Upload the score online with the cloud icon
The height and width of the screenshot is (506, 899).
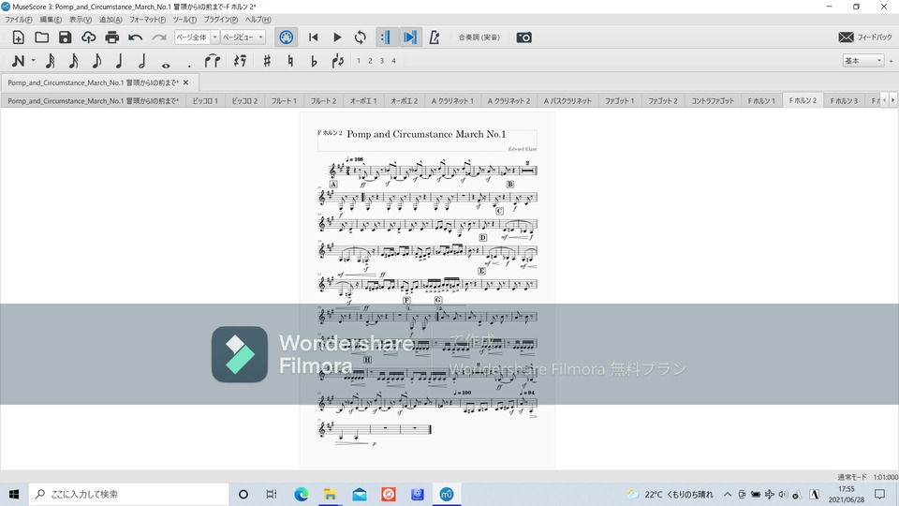pyautogui.click(x=88, y=37)
